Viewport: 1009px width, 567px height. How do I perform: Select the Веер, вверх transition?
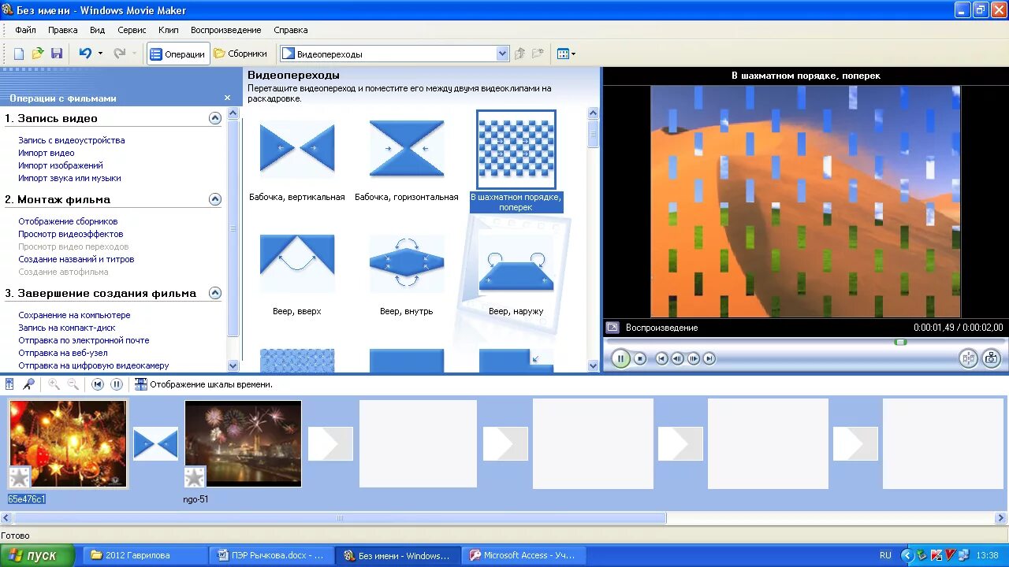pos(297,264)
